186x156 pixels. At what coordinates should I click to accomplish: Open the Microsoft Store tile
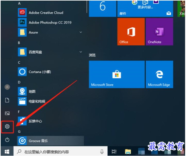(117, 74)
